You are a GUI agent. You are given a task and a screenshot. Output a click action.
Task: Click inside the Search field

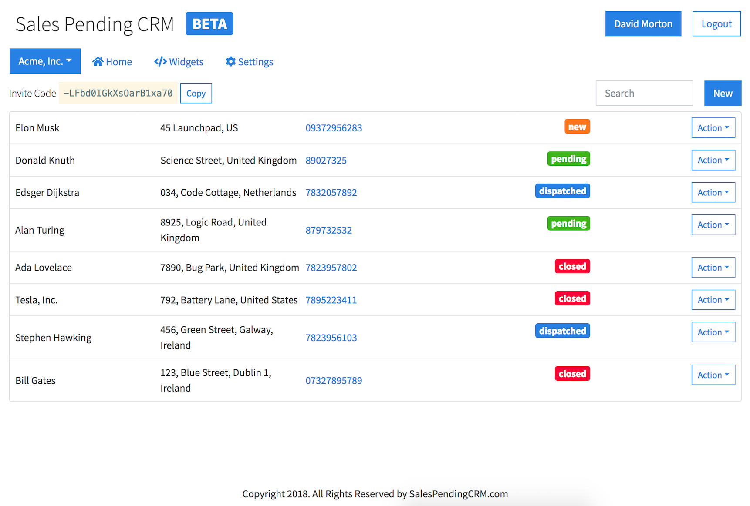(644, 93)
